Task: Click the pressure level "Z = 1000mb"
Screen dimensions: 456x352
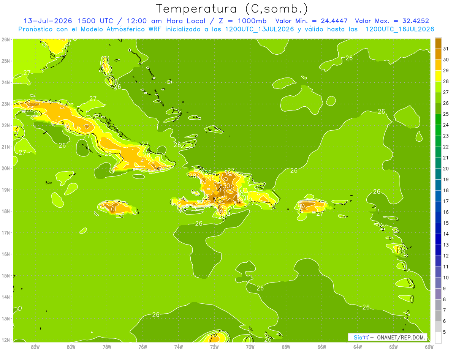Action: point(242,21)
